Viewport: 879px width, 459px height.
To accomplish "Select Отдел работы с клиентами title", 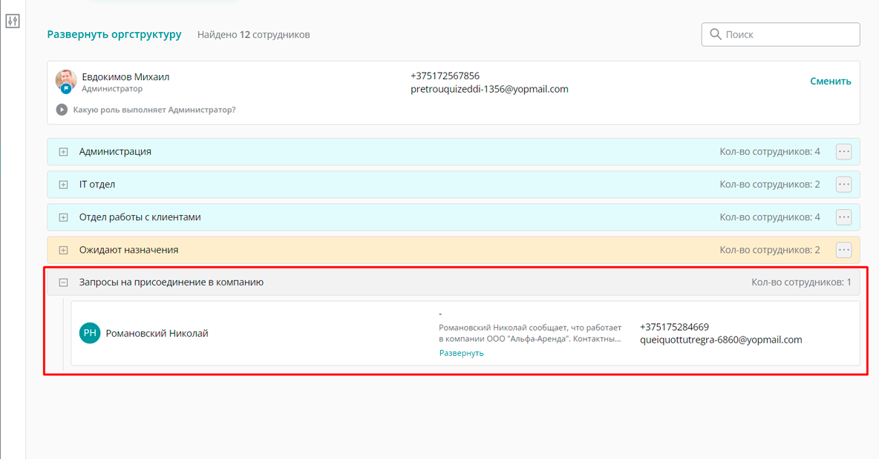I will click(x=140, y=217).
